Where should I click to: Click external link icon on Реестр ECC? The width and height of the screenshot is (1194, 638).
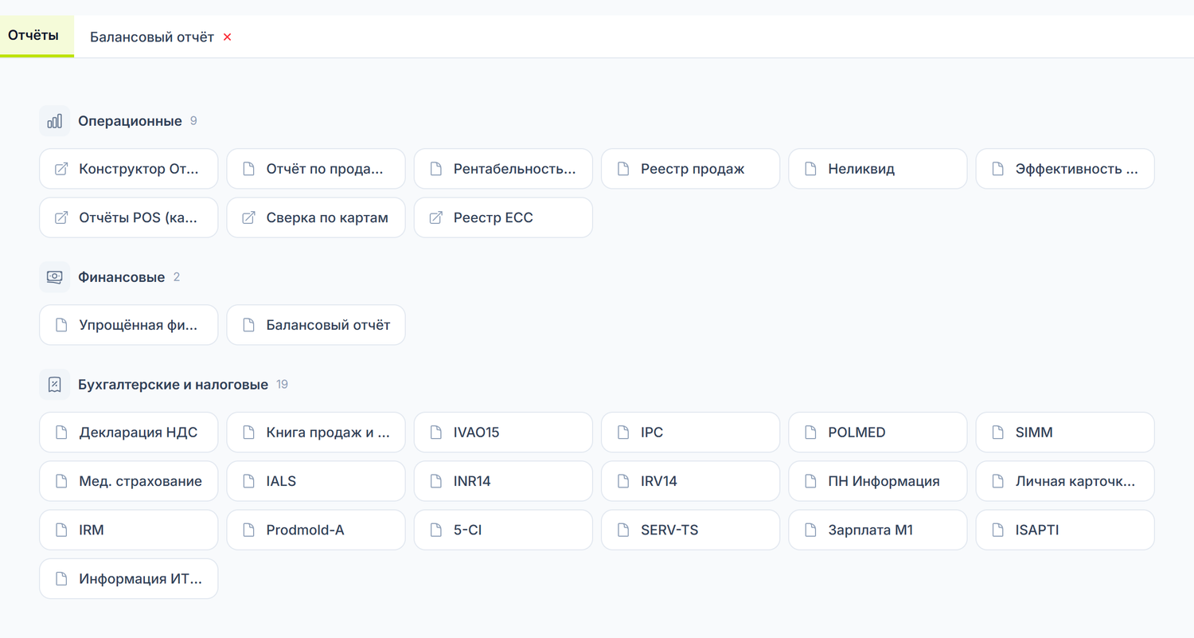click(435, 217)
